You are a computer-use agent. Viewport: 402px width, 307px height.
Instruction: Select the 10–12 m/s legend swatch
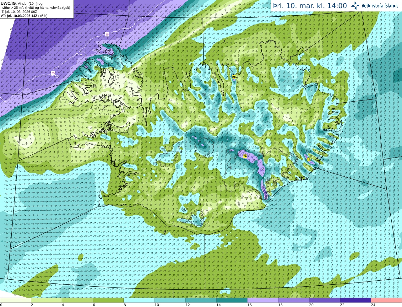pyautogui.click(x=170, y=300)
